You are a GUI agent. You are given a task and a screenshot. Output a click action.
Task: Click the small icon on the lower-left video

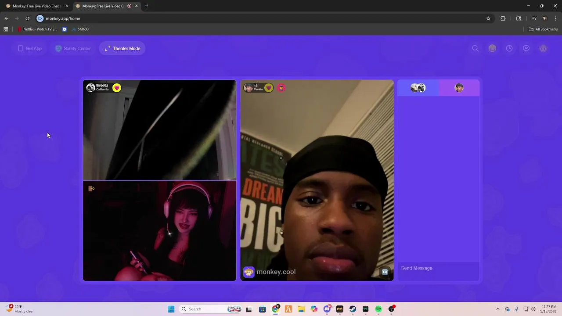(91, 189)
